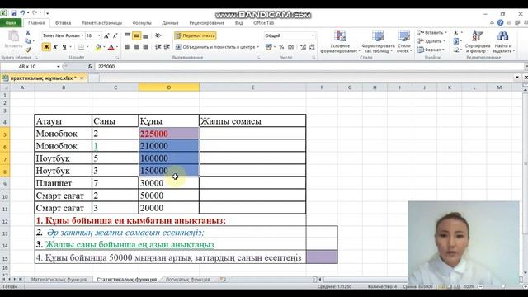Expand Объединить и поместить в центре arrow

point(258,47)
